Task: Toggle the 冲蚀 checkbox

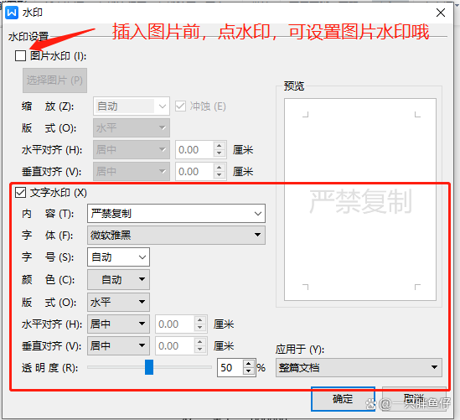Action: [180, 106]
